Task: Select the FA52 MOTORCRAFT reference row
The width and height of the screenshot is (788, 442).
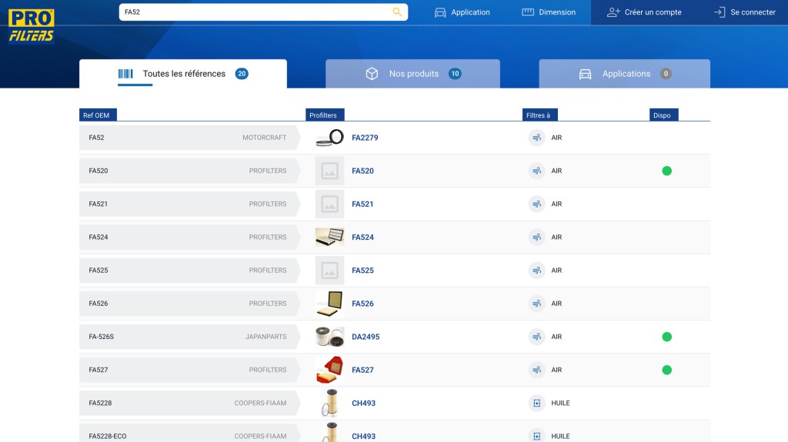Action: click(189, 138)
